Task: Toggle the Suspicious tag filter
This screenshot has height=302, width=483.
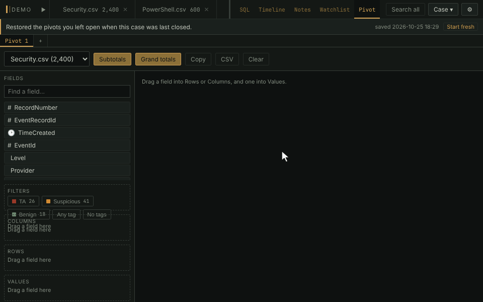Action: pos(67,201)
